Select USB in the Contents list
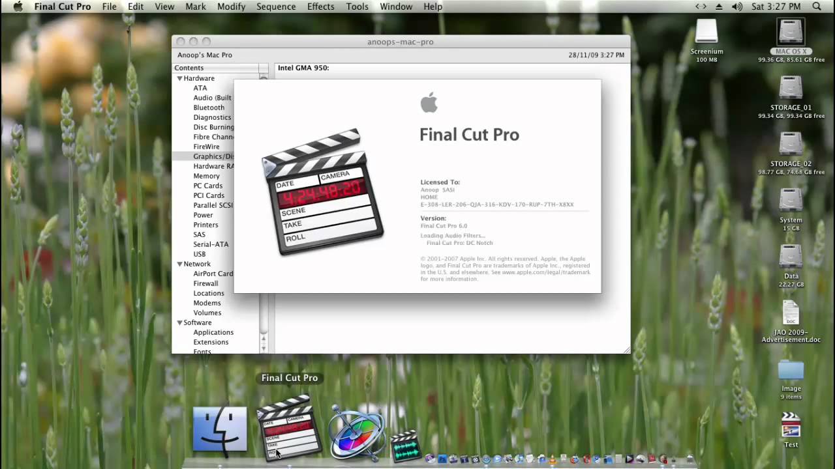Image resolution: width=835 pixels, height=469 pixels. (x=200, y=254)
